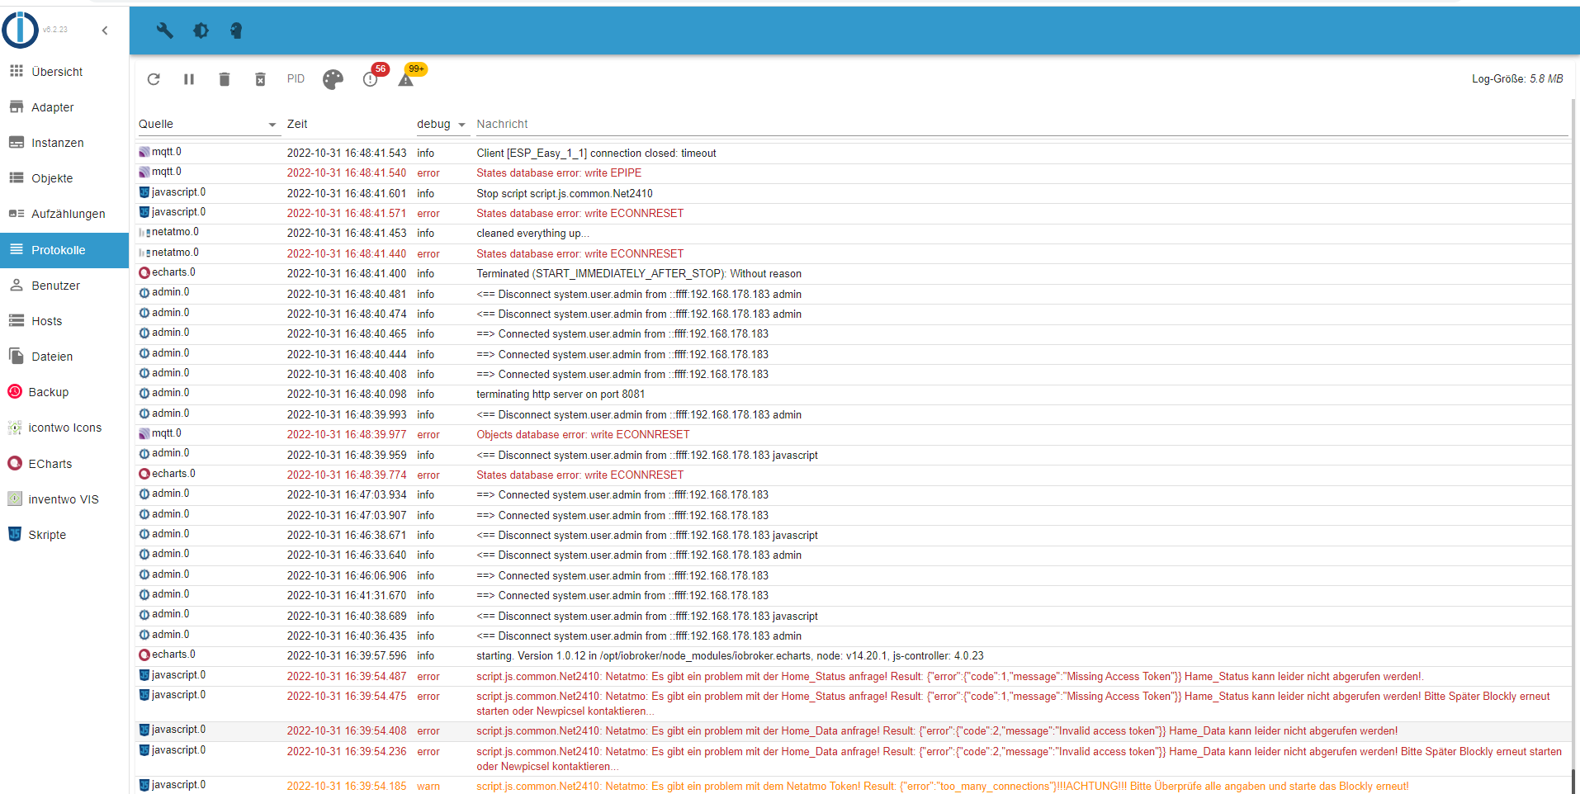This screenshot has height=794, width=1580.
Task: Click 'Terminated (START_IMMEDIATELY_AFTER_STOP)' message
Action: (638, 274)
